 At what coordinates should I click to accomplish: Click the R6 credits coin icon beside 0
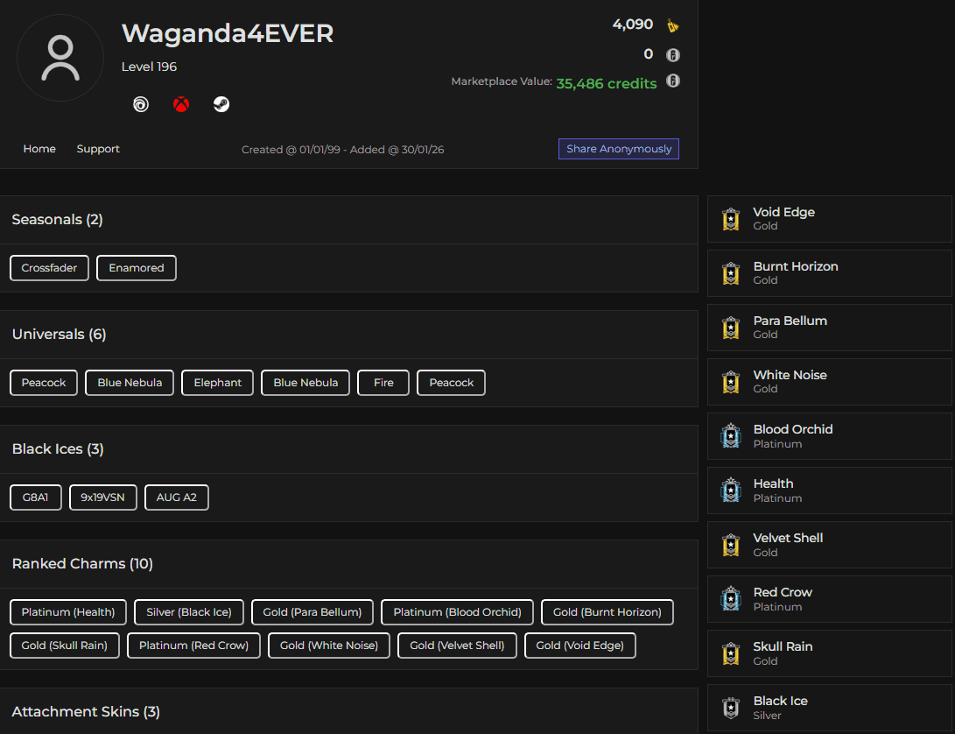[671, 54]
